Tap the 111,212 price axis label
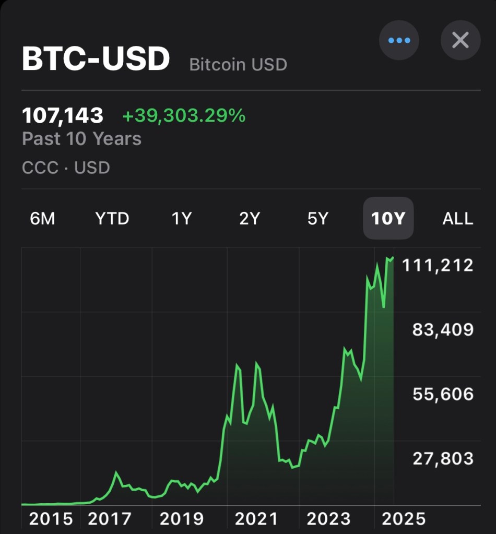 [438, 265]
